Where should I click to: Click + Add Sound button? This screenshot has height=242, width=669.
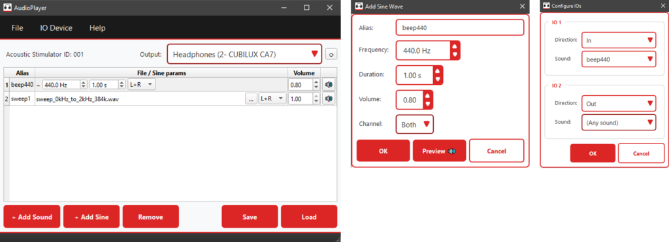coord(33,217)
